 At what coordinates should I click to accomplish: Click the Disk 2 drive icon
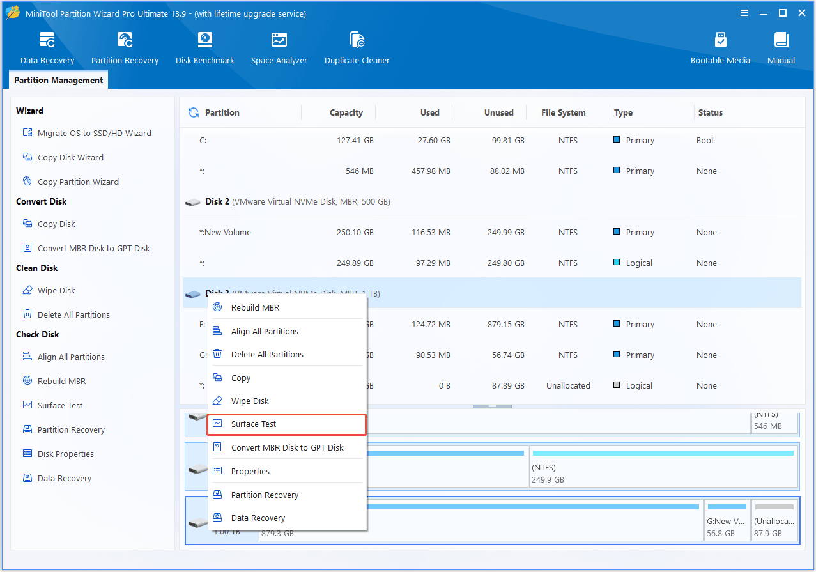tap(193, 202)
